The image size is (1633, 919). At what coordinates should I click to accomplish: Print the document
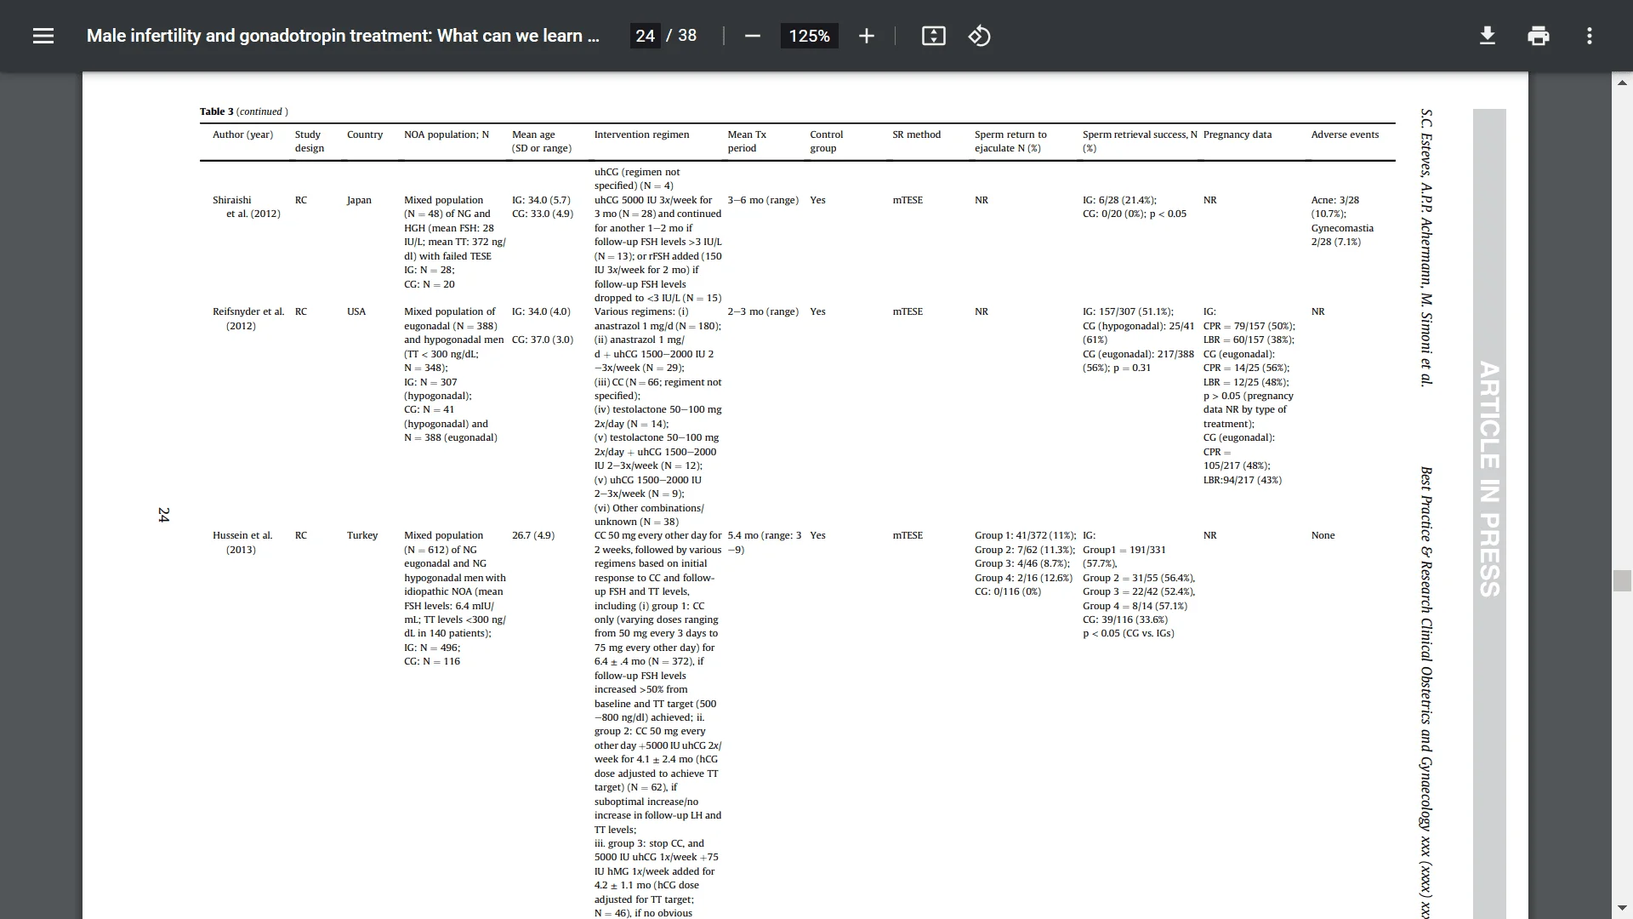tap(1538, 36)
